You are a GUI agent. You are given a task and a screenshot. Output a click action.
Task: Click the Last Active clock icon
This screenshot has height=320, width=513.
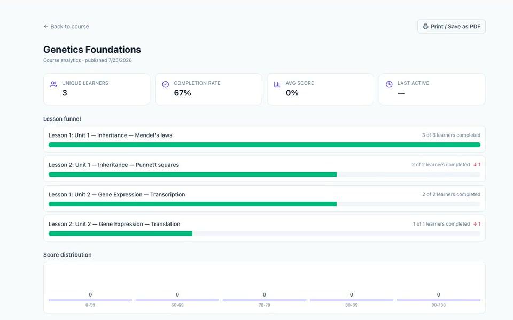pos(389,84)
